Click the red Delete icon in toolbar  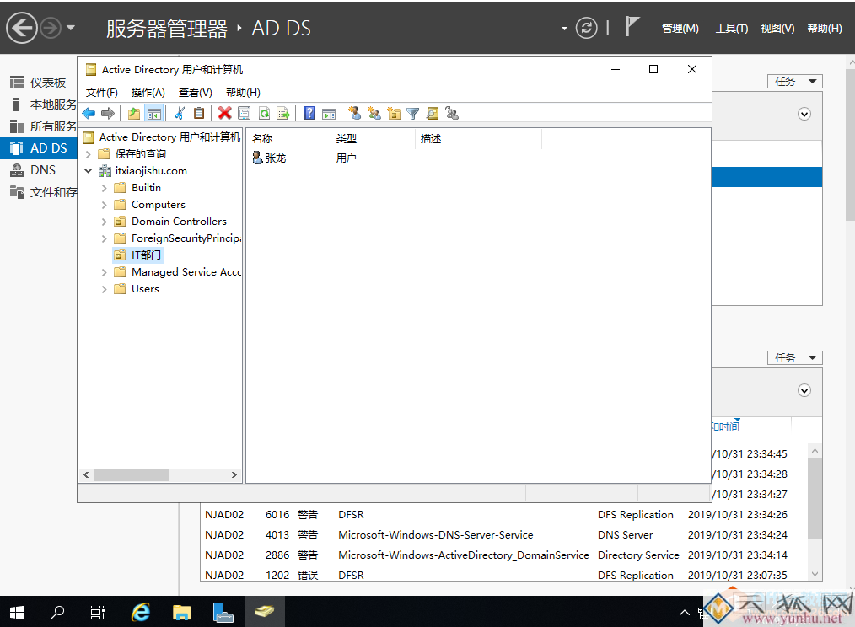[x=224, y=114]
